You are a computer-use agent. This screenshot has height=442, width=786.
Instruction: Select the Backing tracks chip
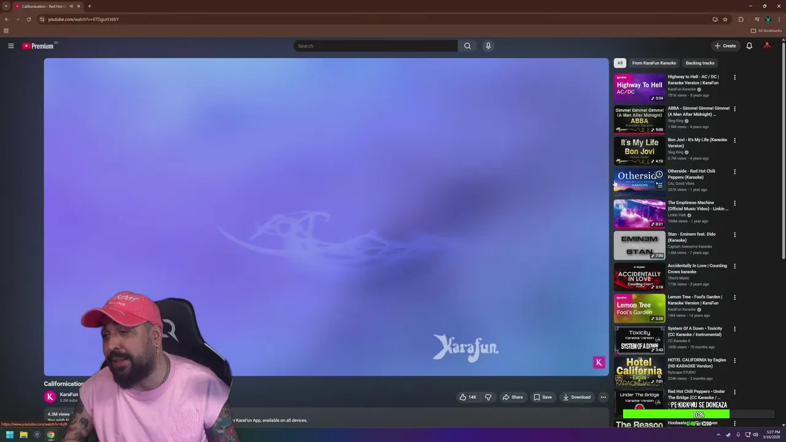[x=699, y=63]
